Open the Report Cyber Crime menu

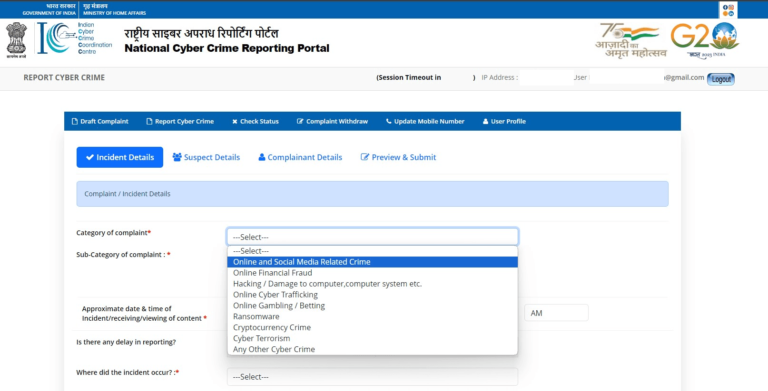click(180, 121)
